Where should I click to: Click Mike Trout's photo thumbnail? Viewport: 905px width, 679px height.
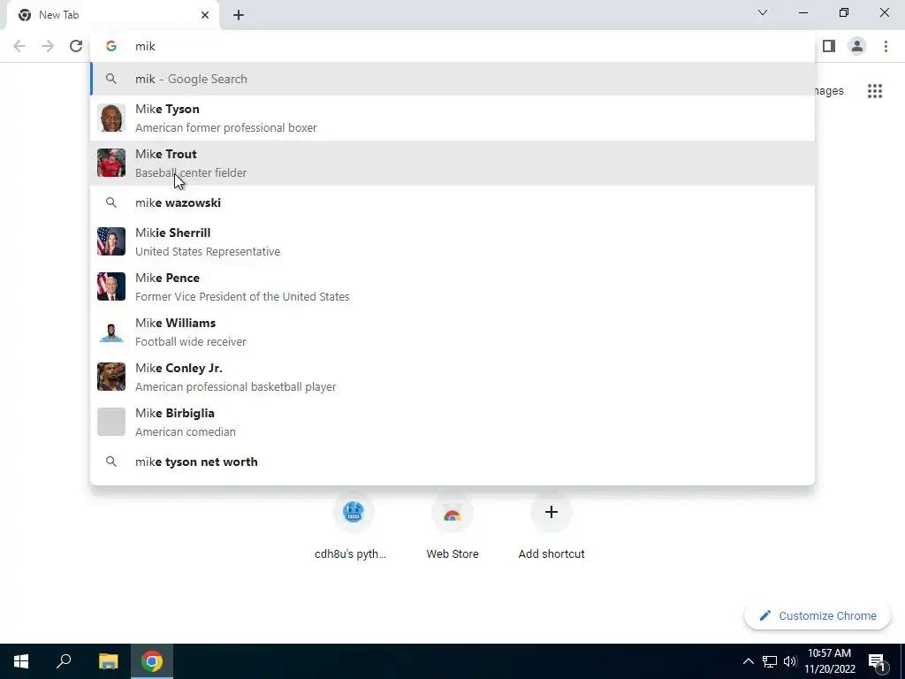[x=110, y=163]
